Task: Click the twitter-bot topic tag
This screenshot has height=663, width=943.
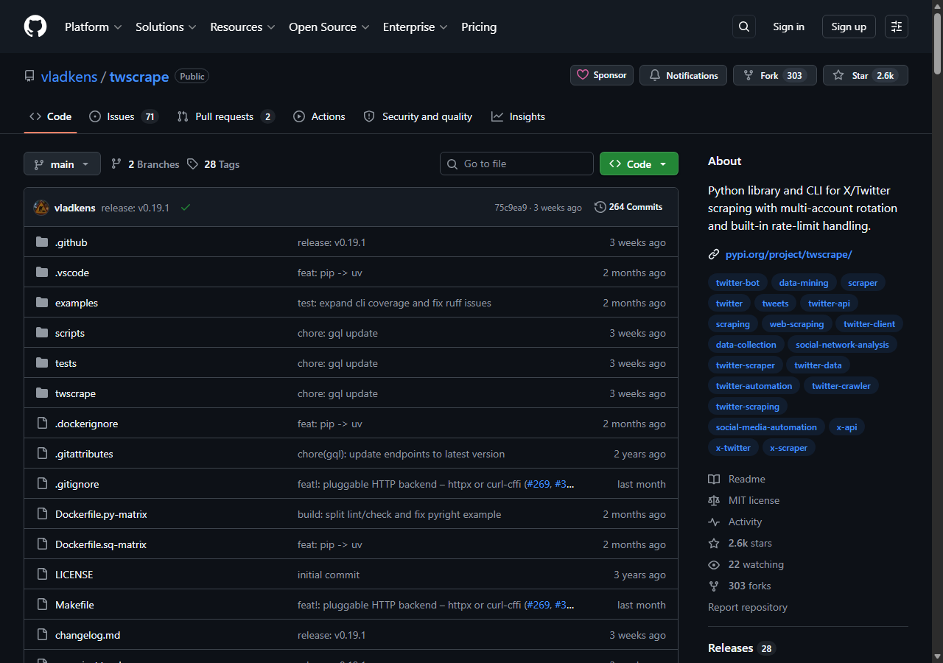Action: tap(737, 282)
